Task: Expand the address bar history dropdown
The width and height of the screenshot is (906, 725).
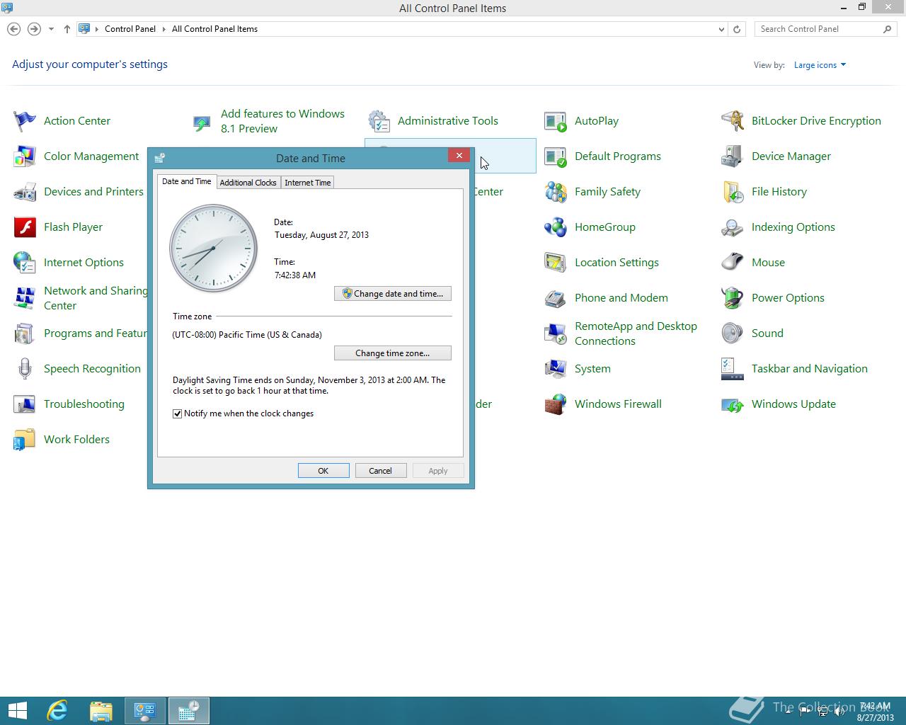Action: click(721, 29)
